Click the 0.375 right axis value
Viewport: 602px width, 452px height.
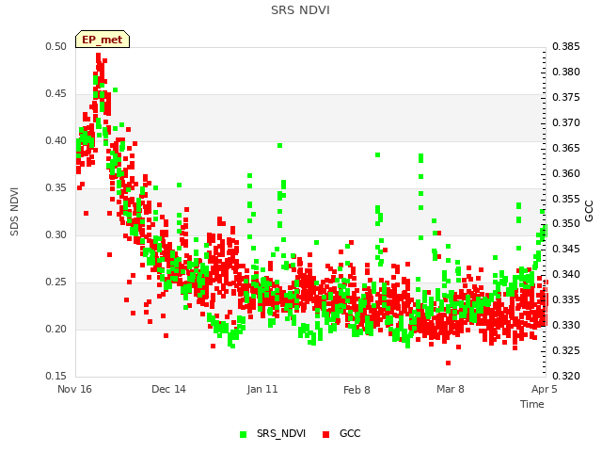tap(566, 97)
